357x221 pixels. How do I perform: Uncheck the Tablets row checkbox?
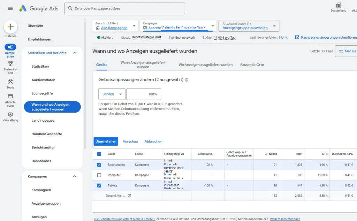(x=99, y=185)
